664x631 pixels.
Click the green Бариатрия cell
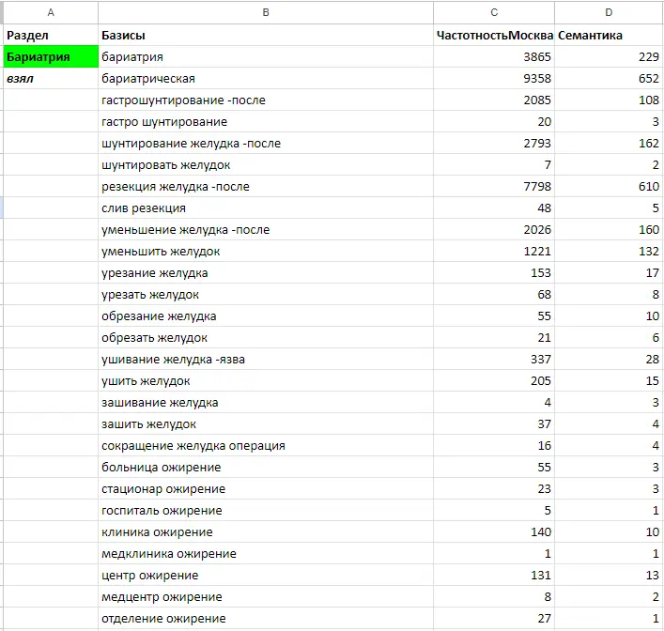tap(50, 57)
